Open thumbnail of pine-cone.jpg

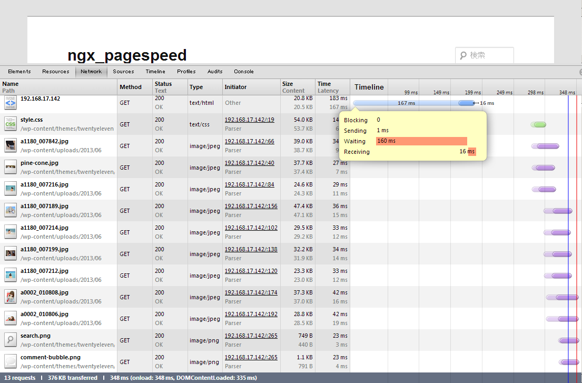11,167
